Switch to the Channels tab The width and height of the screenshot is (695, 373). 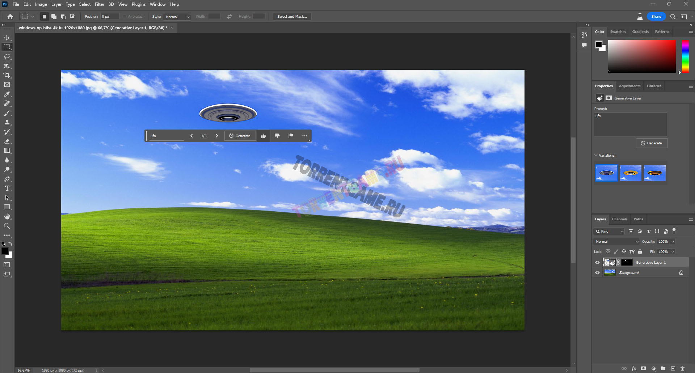click(619, 219)
